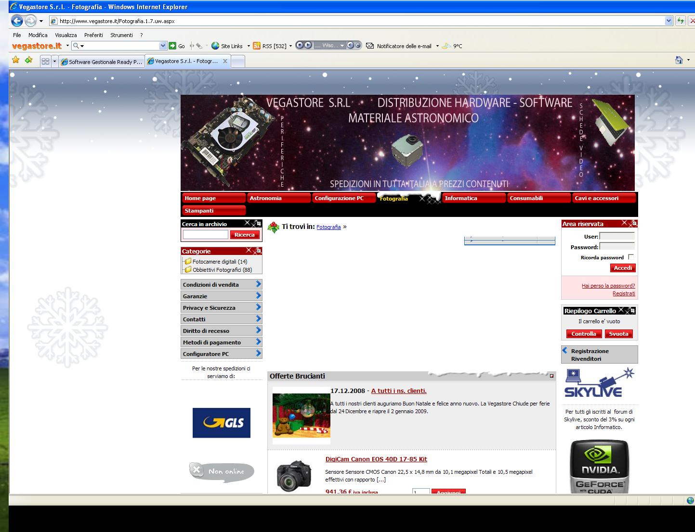Click the small square icon on Cerca in archivio header
Image resolution: width=695 pixels, height=532 pixels.
click(x=259, y=224)
